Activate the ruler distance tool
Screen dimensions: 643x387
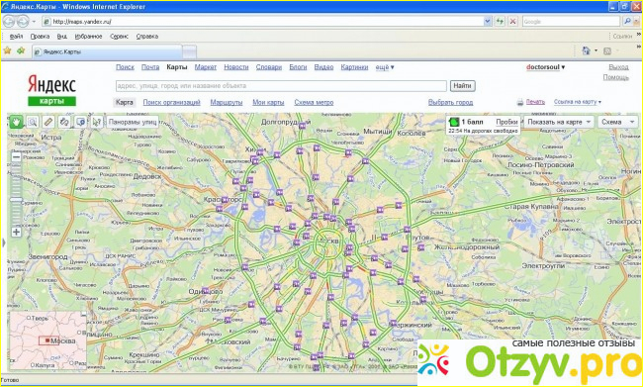point(48,122)
